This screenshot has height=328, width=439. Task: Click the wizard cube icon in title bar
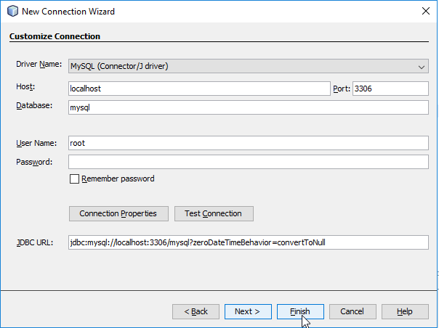tap(12, 11)
